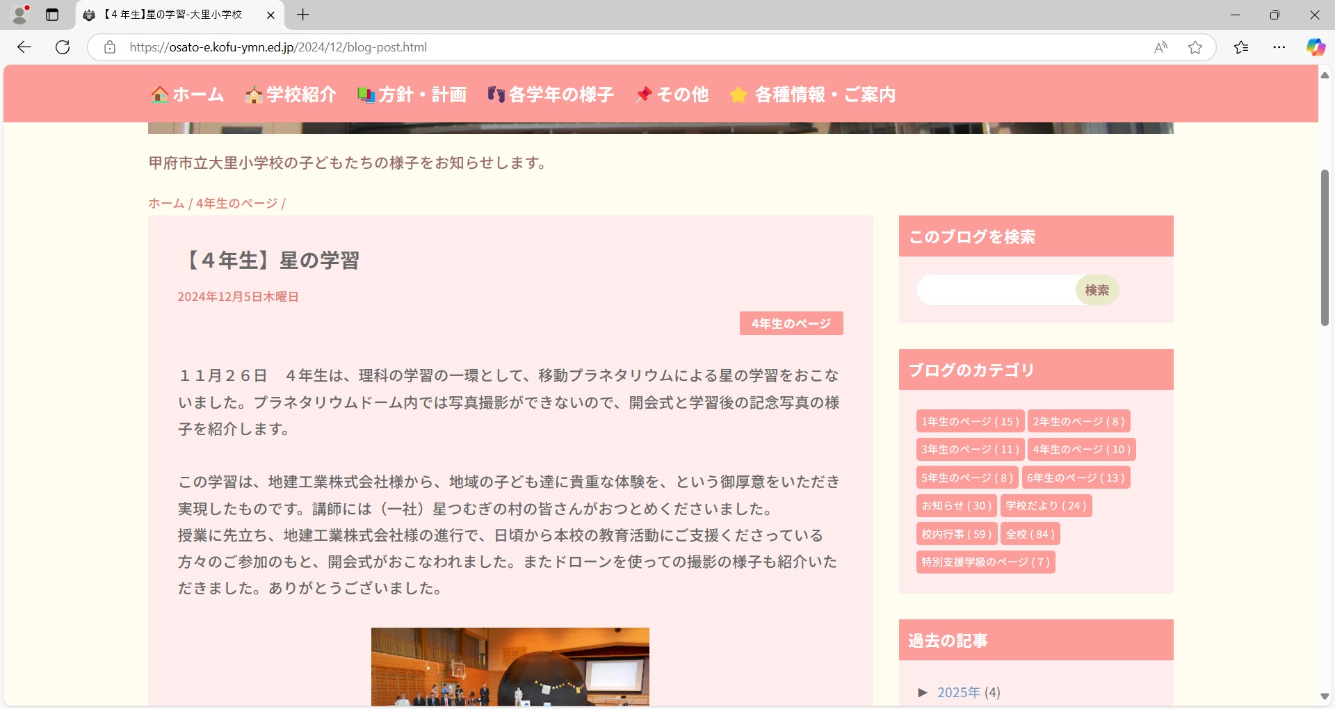Image resolution: width=1335 pixels, height=709 pixels.
Task: Open category 5年生のページ (8)
Action: (x=967, y=478)
